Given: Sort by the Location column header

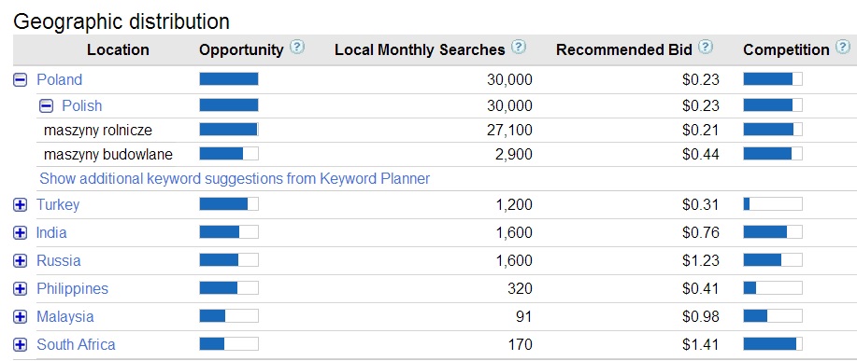Looking at the screenshot, I should point(118,49).
